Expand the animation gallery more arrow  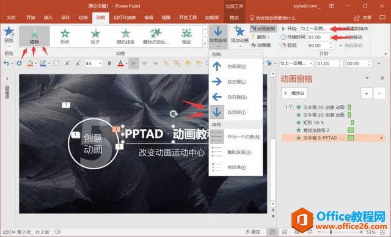point(205,43)
